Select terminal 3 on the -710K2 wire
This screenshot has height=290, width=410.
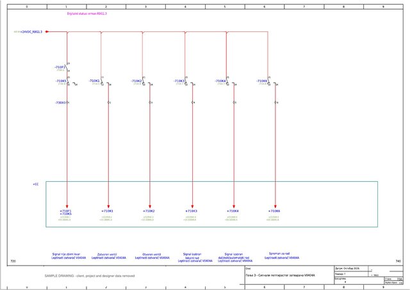[x=151, y=102]
